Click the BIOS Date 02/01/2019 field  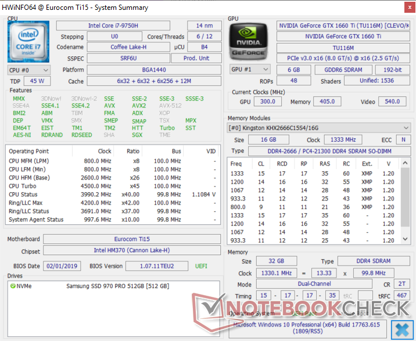62,266
